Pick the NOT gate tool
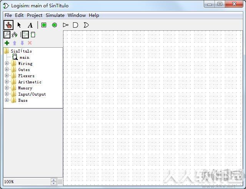This screenshot has width=246, height=189. click(x=65, y=25)
